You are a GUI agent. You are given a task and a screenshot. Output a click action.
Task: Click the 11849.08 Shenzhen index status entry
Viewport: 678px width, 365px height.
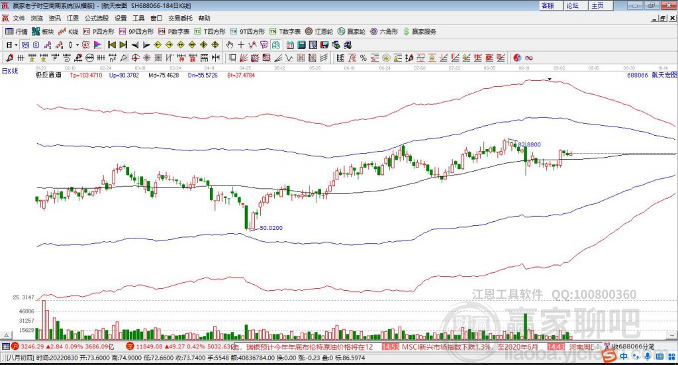[x=180, y=346]
